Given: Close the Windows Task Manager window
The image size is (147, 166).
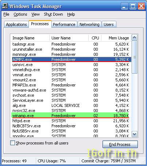Looking at the screenshot, I should point(141,6).
